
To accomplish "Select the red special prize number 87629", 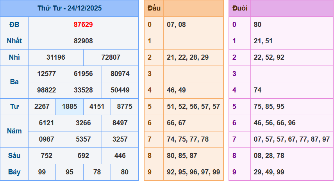I will (83, 25).
